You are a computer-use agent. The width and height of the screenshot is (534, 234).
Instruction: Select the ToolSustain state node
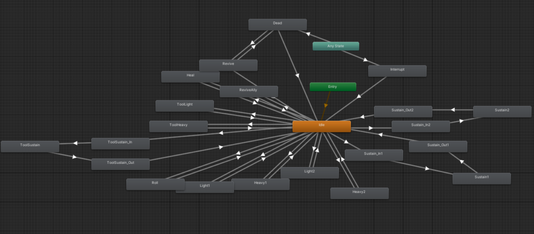click(x=30, y=146)
